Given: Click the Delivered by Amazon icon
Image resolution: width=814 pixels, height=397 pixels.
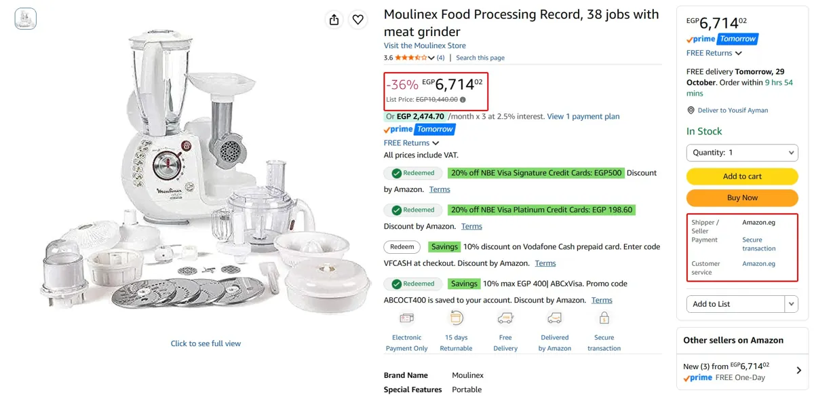Looking at the screenshot, I should [555, 318].
